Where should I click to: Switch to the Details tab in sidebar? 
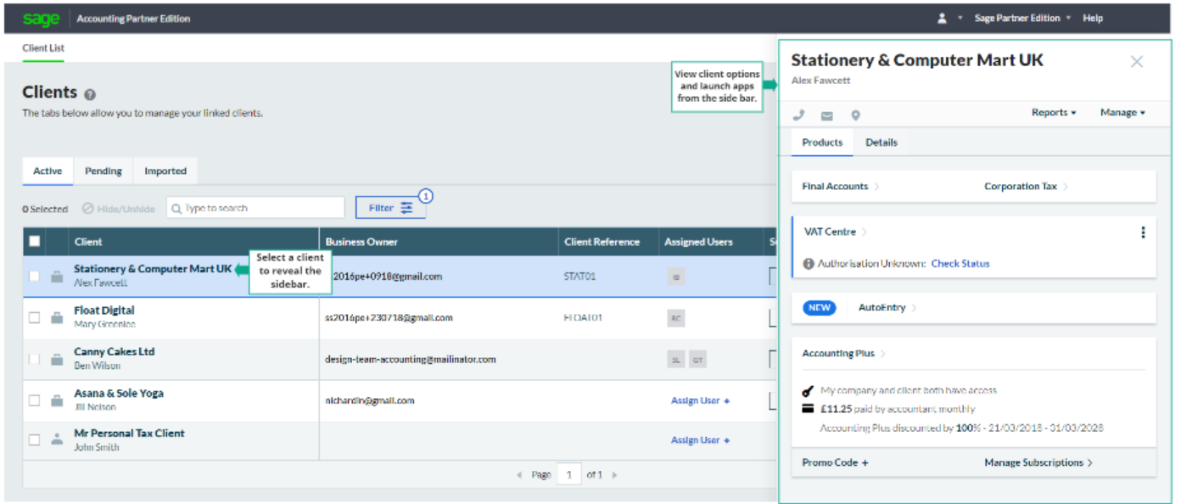tap(881, 143)
